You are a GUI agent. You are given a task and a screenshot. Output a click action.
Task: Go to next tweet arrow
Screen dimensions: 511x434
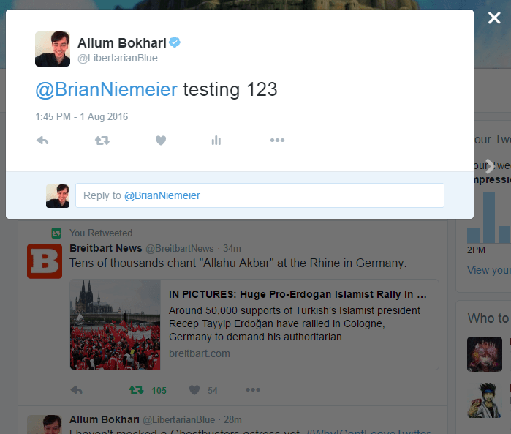point(489,166)
